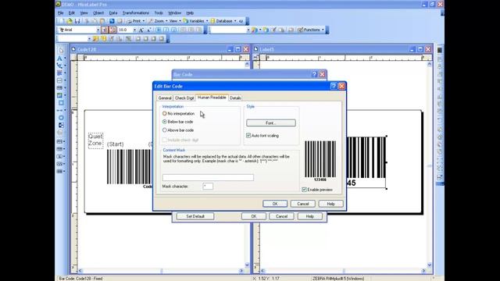500x281 pixels.
Task: Select the Inverse tool in left toolbox
Action: coord(61,125)
